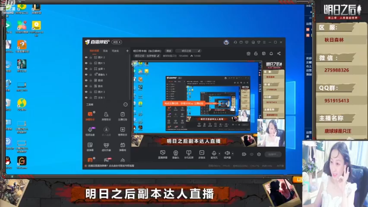Select the 图片 5 source row
Viewport: 368px width, 207px height.
107,63
